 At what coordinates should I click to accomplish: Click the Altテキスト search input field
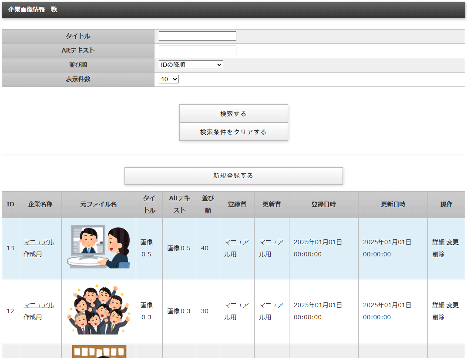coord(197,50)
